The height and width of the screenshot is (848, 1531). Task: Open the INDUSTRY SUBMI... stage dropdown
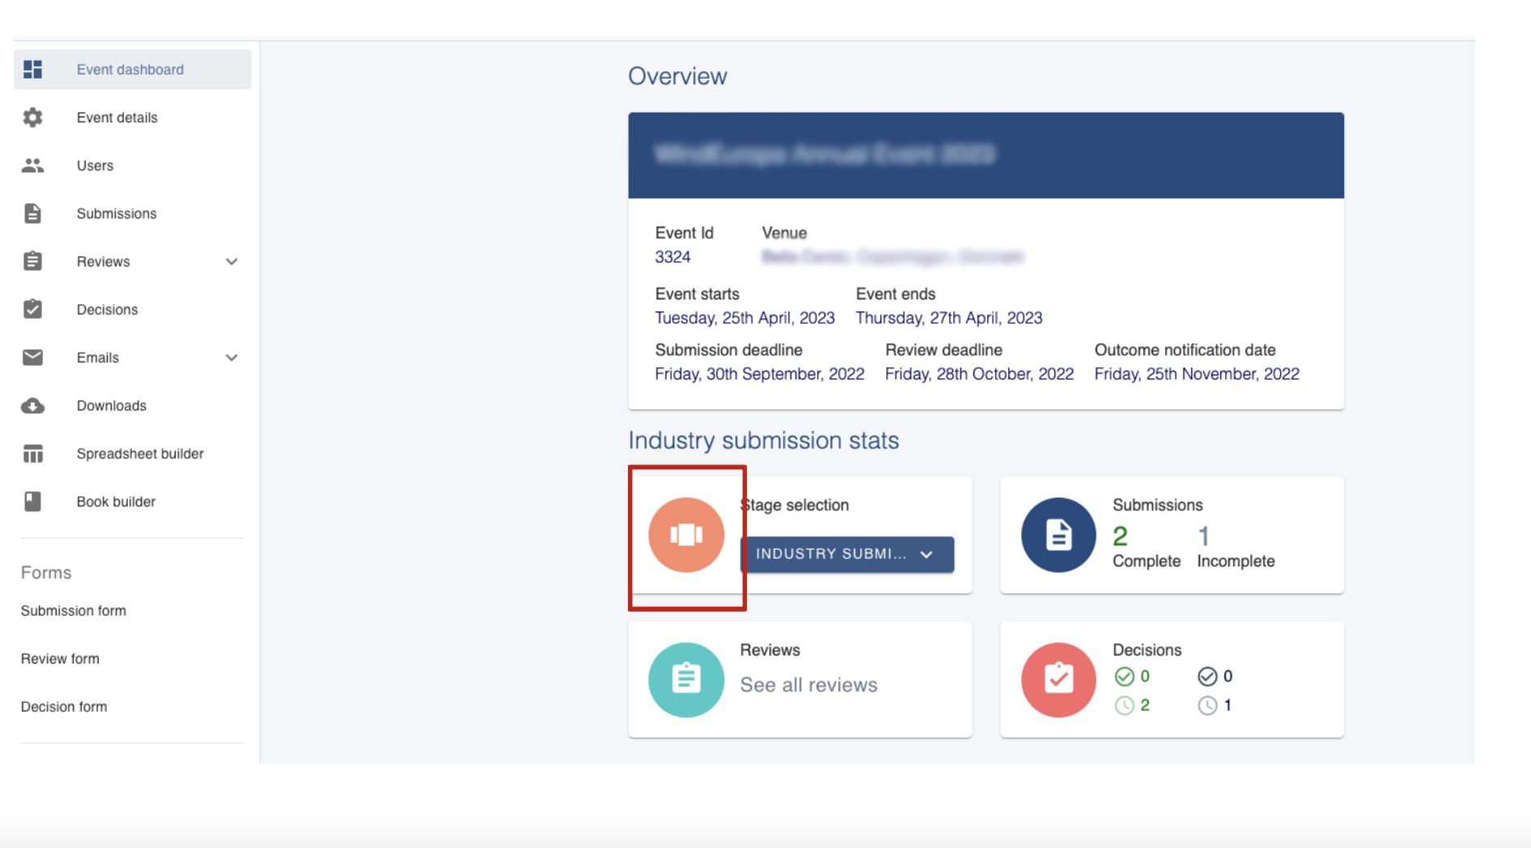[847, 554]
